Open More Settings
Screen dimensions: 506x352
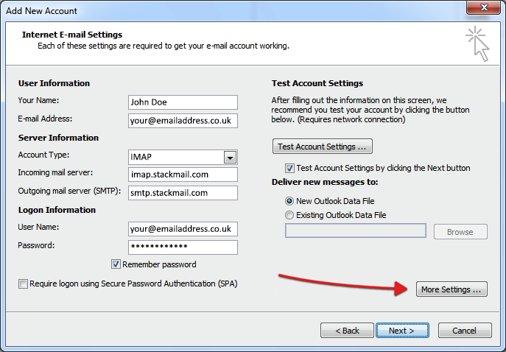(x=451, y=289)
